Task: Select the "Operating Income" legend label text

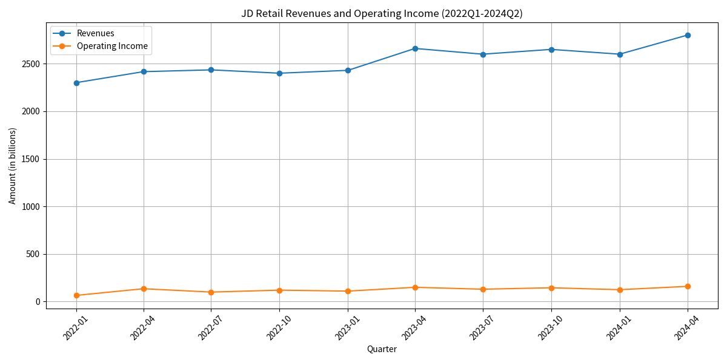Action: point(112,46)
